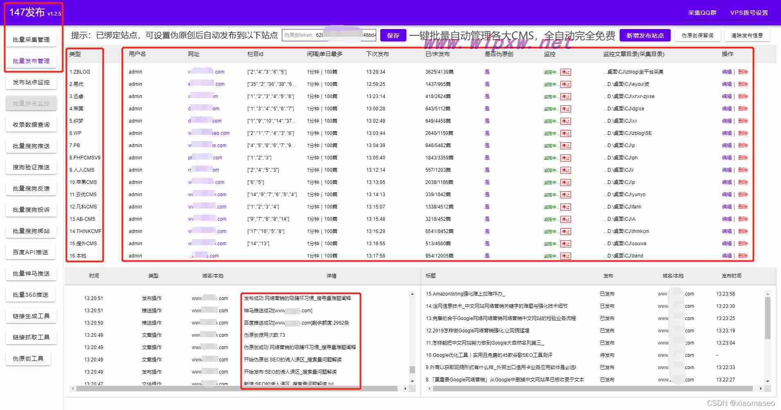This screenshot has height=410, width=781.
Task: Open the 搜狗验证推送 sidebar item
Action: point(31,167)
